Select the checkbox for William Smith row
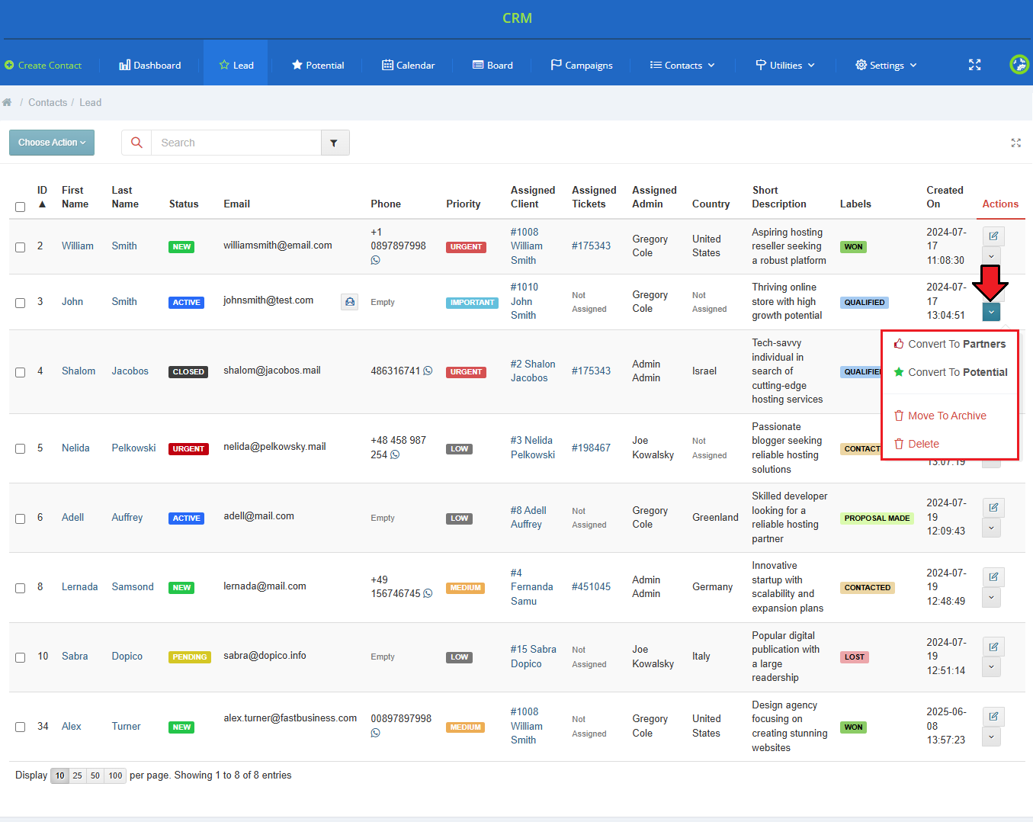This screenshot has height=822, width=1033. pyautogui.click(x=21, y=247)
